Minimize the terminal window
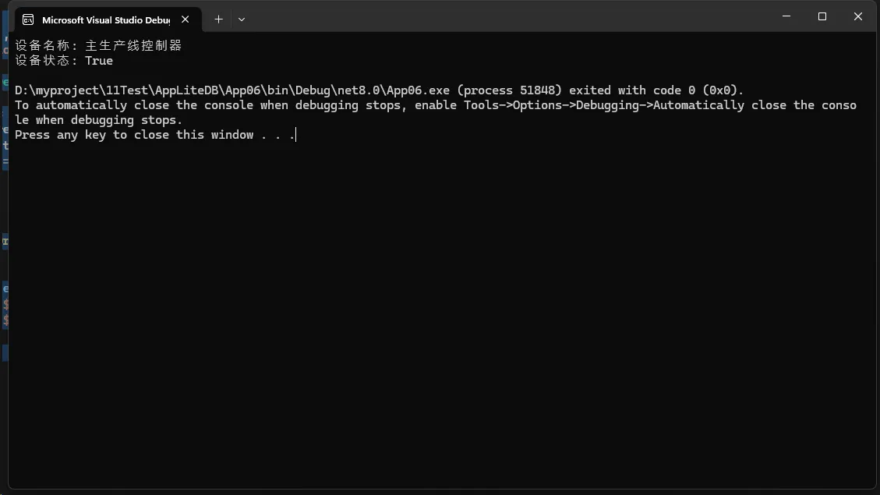The width and height of the screenshot is (880, 495). coord(786,16)
